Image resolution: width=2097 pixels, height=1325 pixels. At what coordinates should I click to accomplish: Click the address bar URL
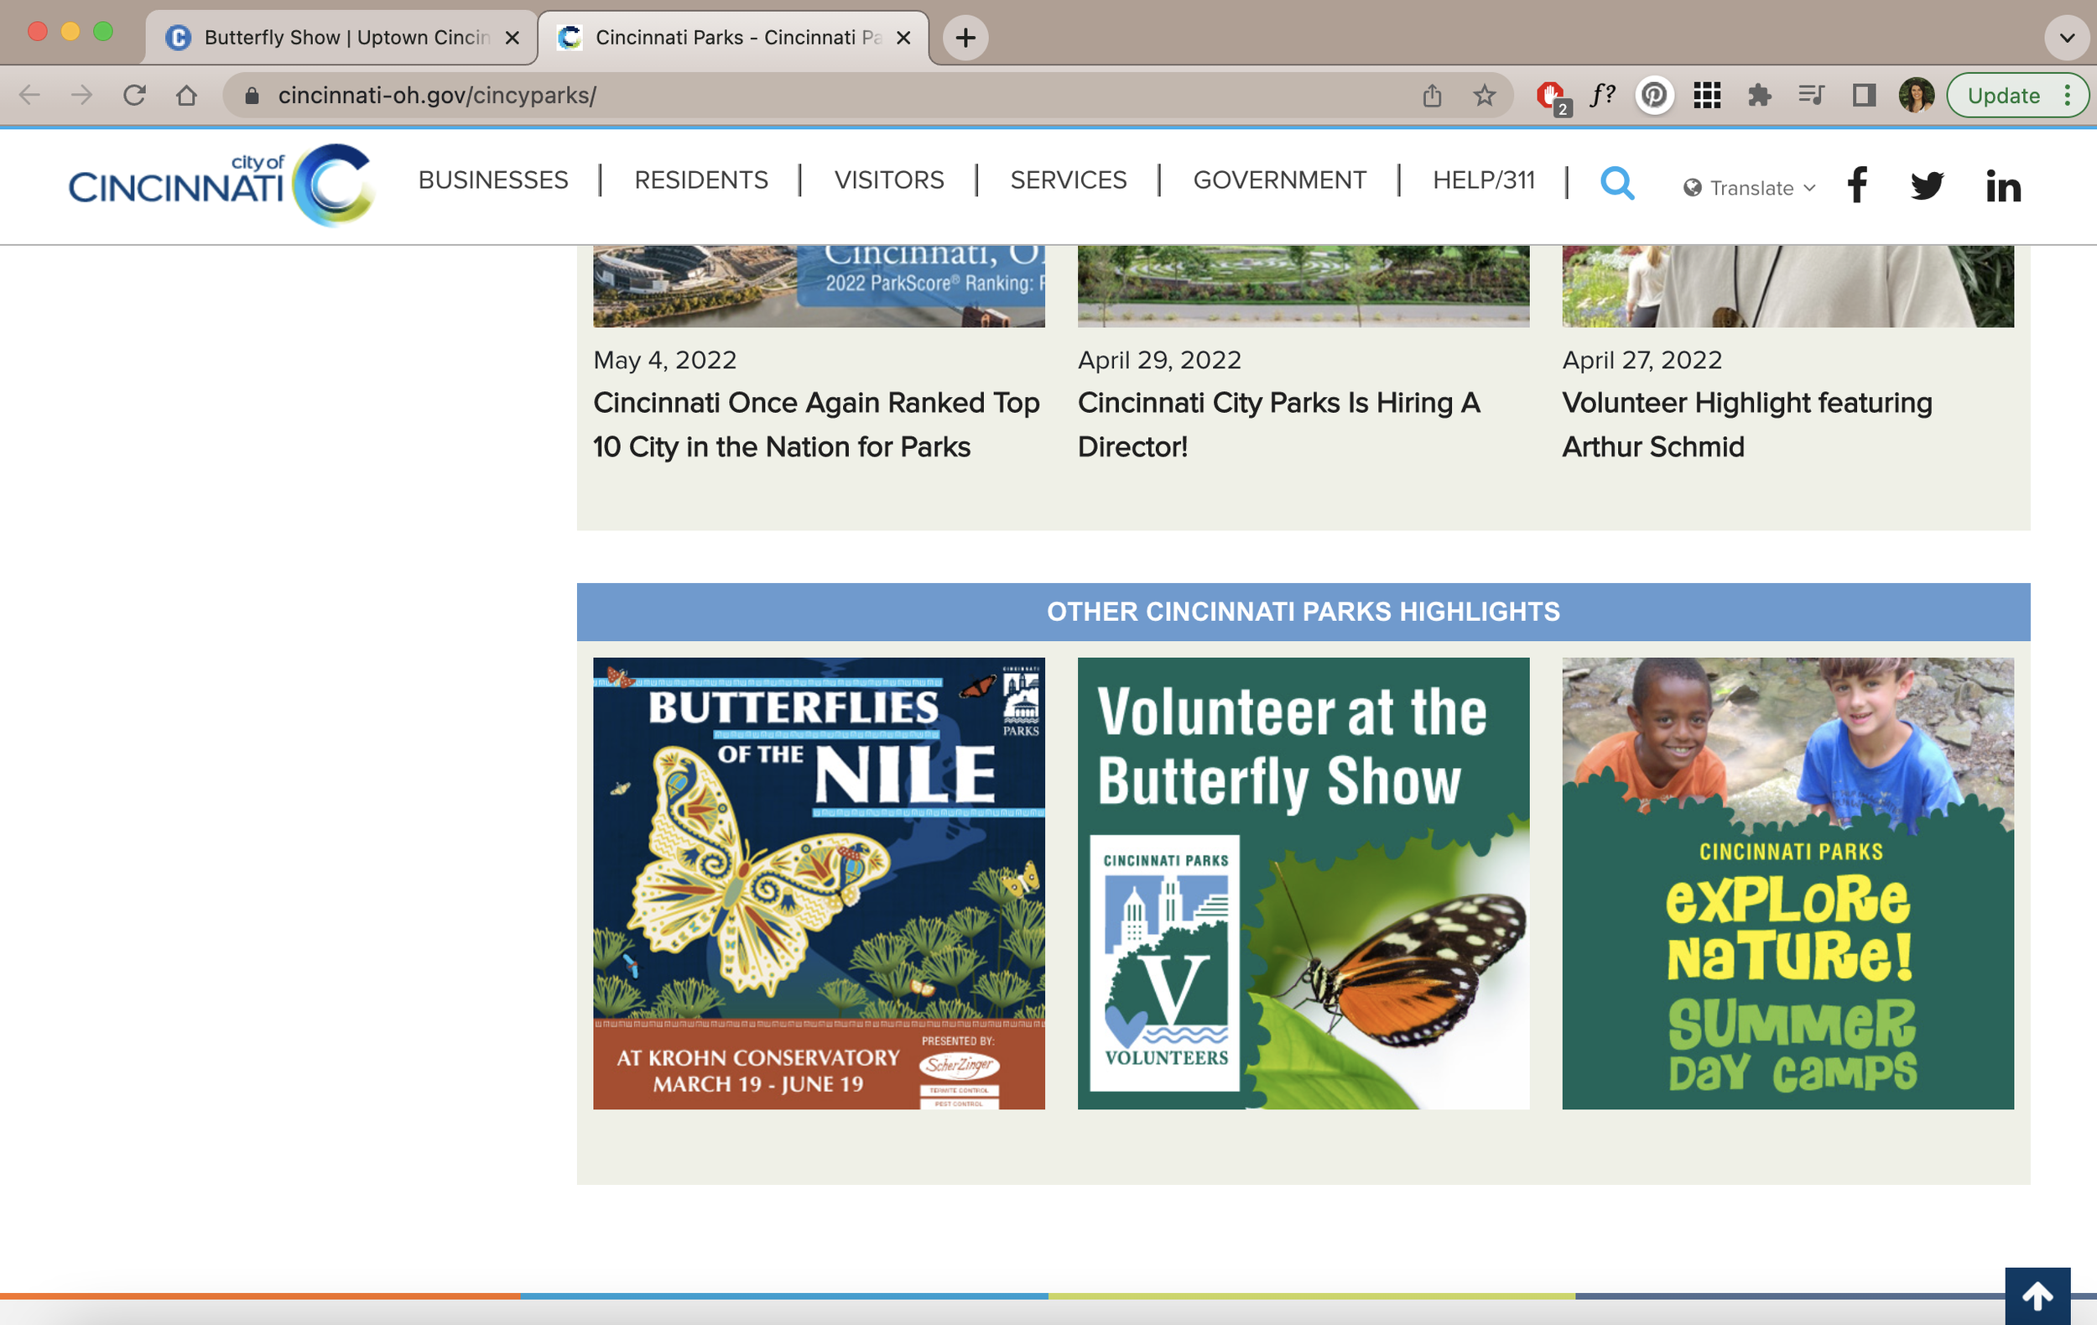437,95
